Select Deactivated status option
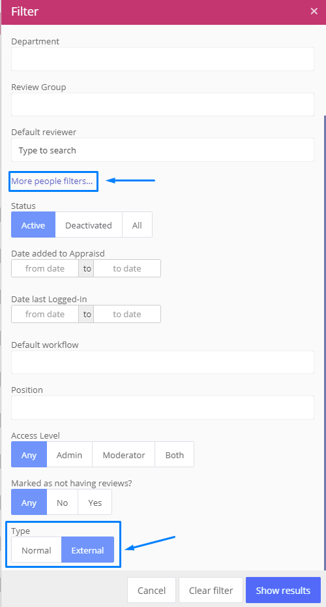The width and height of the screenshot is (326, 607). [89, 225]
